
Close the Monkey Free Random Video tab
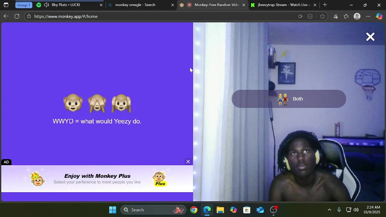[x=244, y=5]
